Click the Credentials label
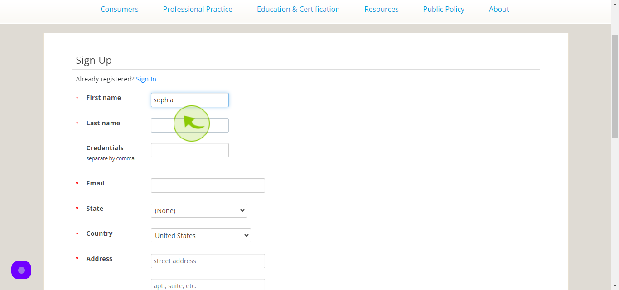 tap(105, 148)
